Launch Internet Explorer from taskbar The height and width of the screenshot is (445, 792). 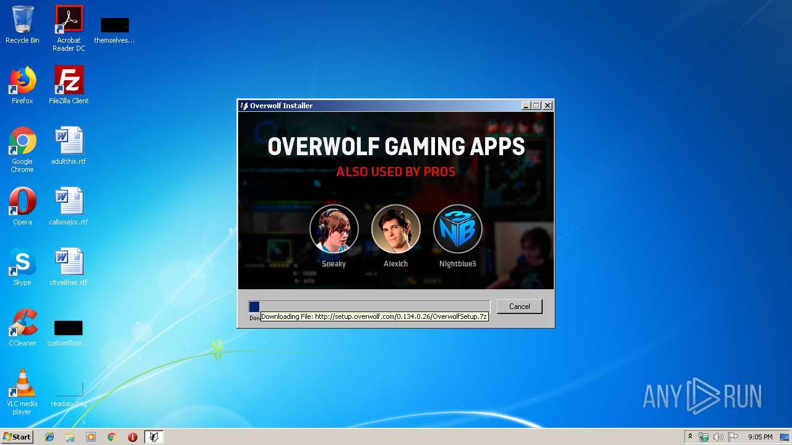[x=49, y=437]
